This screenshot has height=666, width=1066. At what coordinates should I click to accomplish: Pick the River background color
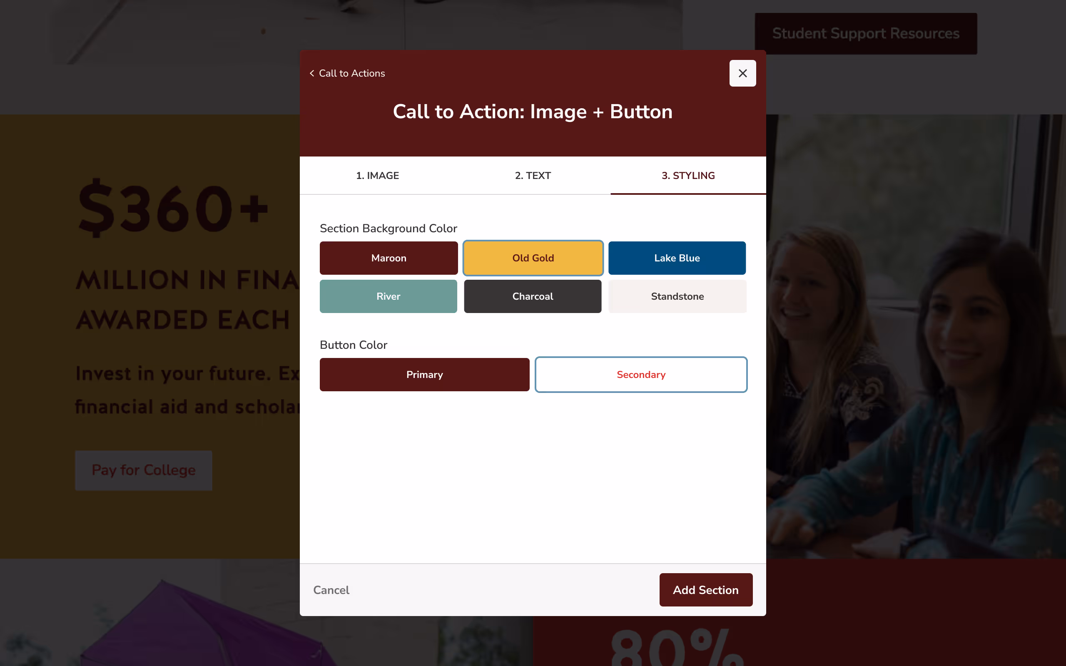coord(389,296)
